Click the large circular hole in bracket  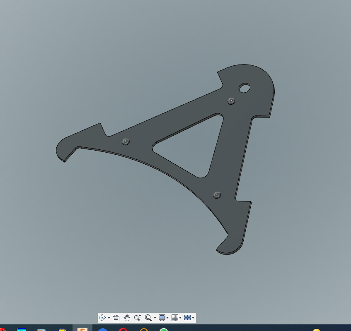tap(244, 88)
